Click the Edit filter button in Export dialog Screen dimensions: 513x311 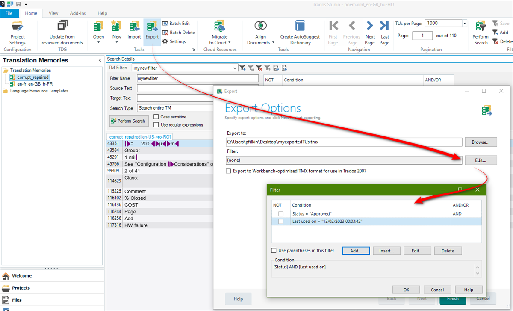tap(481, 160)
